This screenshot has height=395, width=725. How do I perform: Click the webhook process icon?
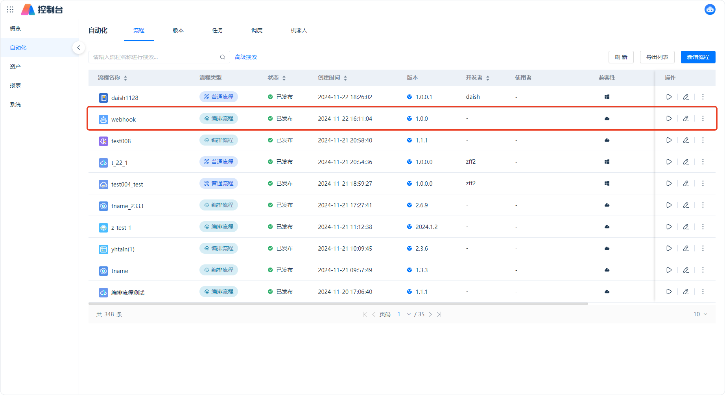coord(103,119)
